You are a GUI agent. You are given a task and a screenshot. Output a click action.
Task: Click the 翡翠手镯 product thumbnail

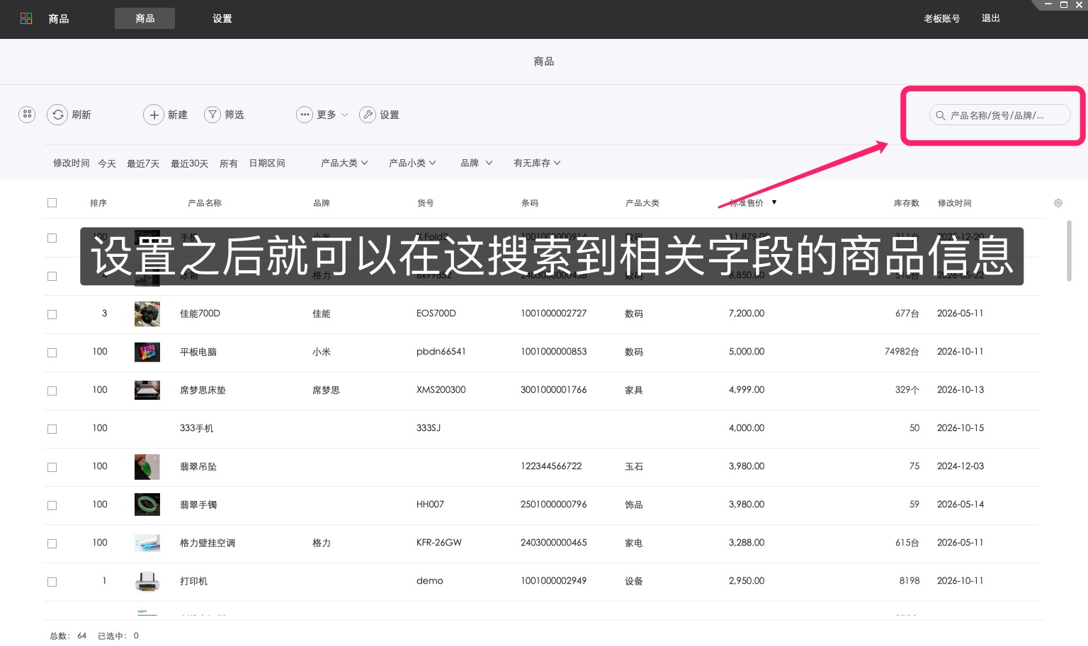(147, 504)
